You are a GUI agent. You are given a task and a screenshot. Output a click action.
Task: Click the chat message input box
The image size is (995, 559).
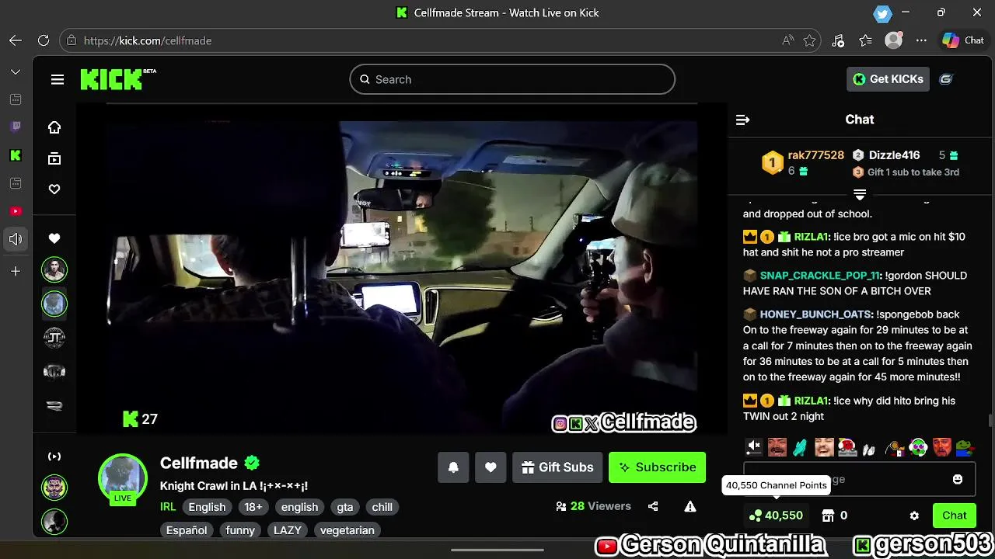[x=860, y=479]
